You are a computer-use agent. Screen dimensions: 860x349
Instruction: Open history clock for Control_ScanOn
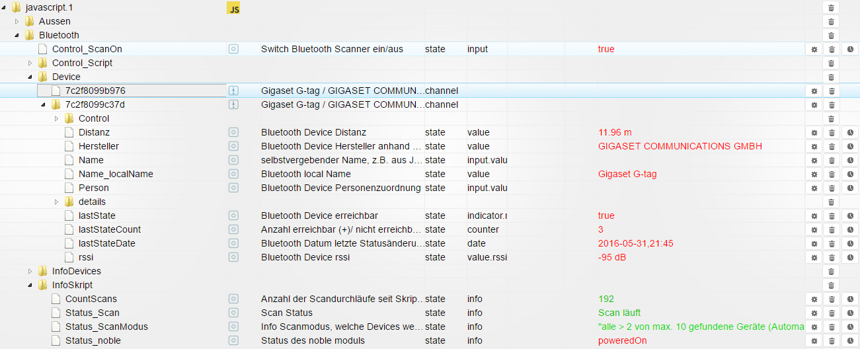pos(850,49)
